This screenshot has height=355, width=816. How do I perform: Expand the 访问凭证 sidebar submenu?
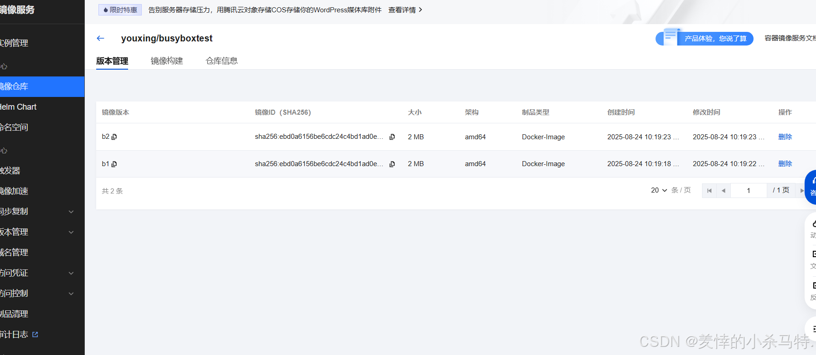click(x=71, y=273)
